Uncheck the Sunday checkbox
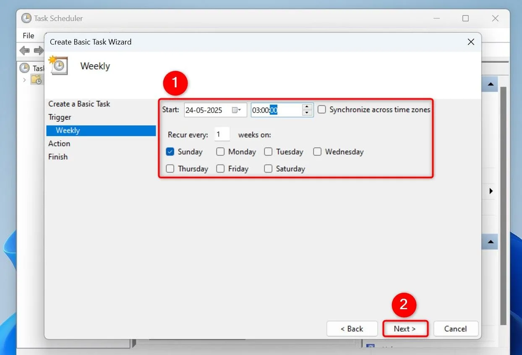Viewport: 522px width, 355px height. pyautogui.click(x=170, y=152)
